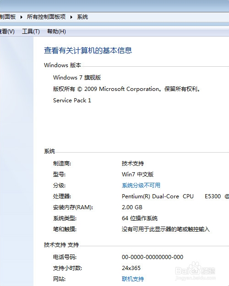Screen dimensions: 229x286
Task: Open the 系统分级不可用 rating link
Action: coord(141,185)
